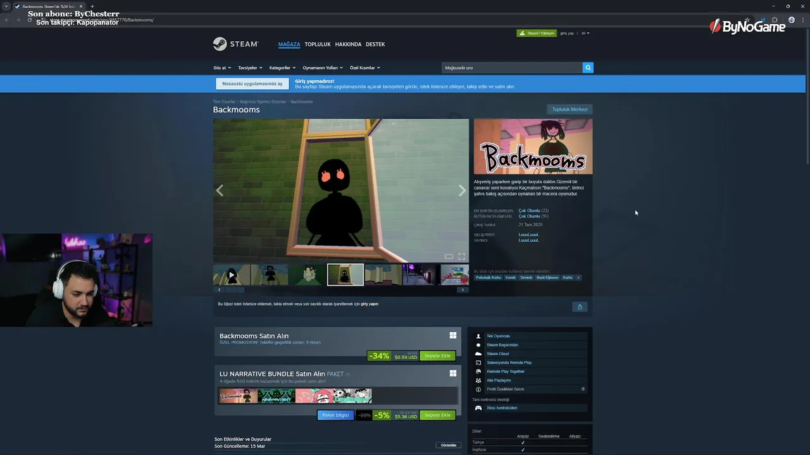810x455 pixels.
Task: Click the Remote Play Together icon
Action: point(478,372)
